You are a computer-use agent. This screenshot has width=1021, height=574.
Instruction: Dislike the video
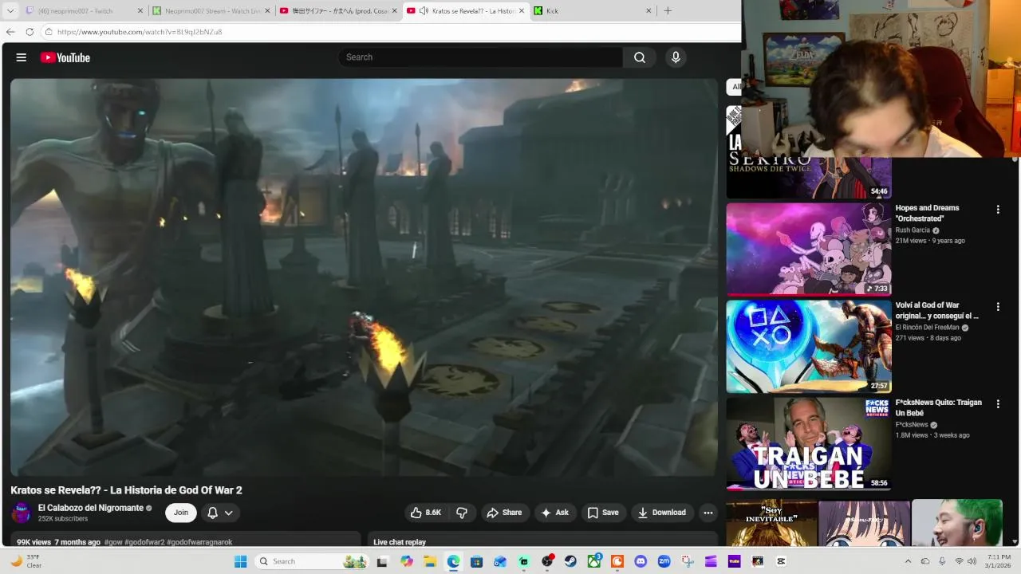click(462, 513)
